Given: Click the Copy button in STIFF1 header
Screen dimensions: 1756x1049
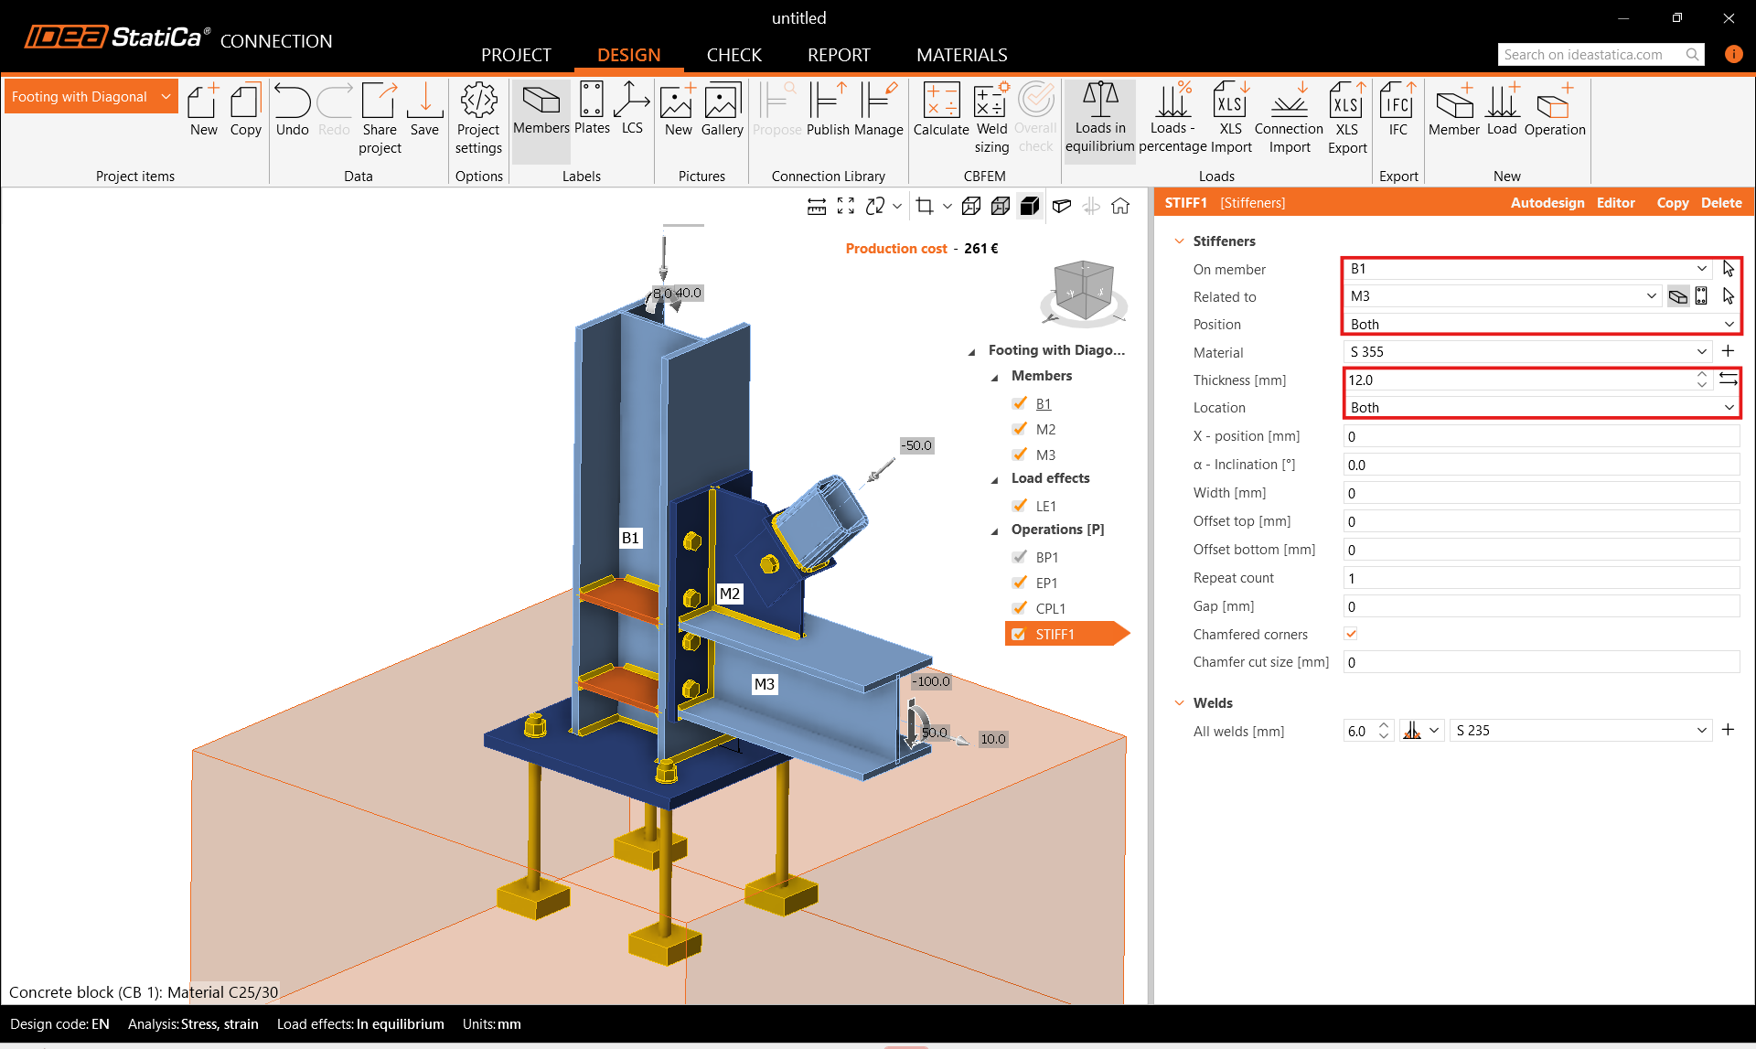Looking at the screenshot, I should (1672, 203).
